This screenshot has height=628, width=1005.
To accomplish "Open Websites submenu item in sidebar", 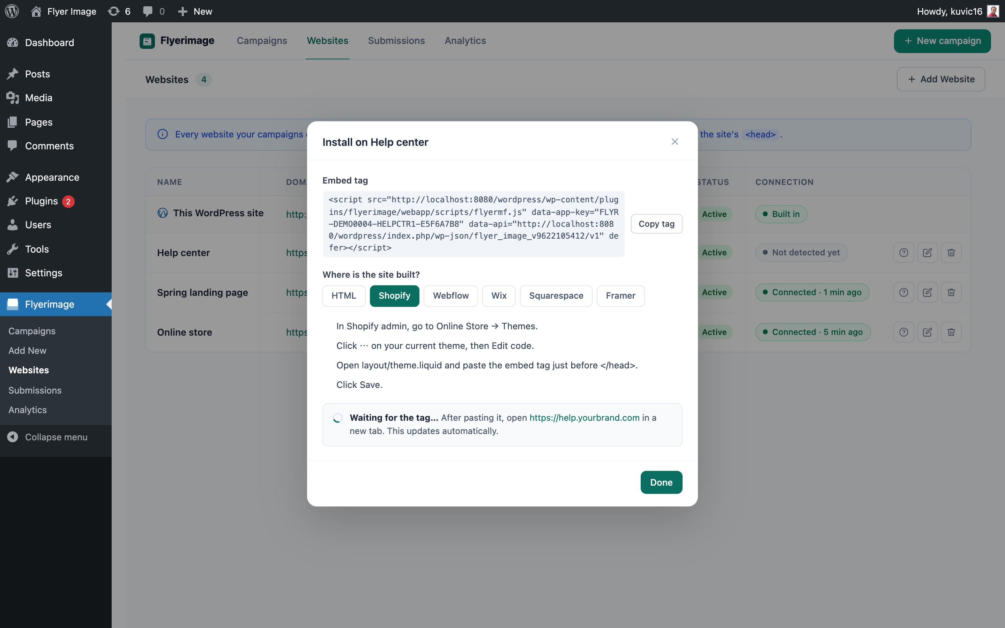I will [29, 370].
